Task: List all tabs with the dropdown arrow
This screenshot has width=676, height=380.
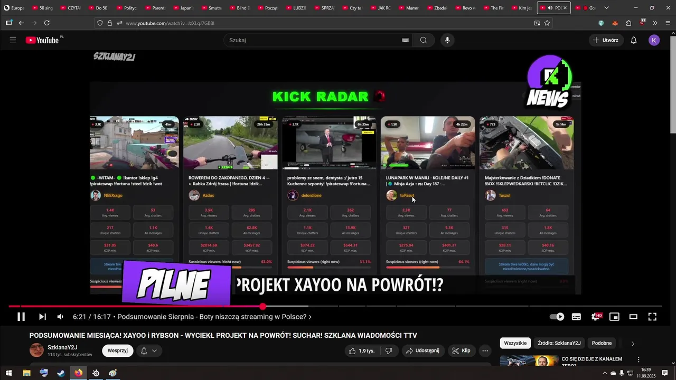Action: [606, 8]
